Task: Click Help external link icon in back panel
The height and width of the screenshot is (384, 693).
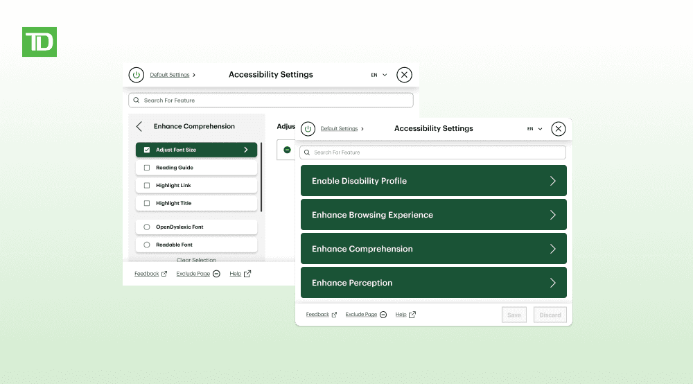Action: click(x=247, y=274)
